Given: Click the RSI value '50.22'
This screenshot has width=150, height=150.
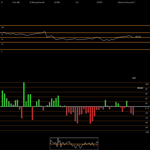Looking at the screenshot, I should 138,37.
